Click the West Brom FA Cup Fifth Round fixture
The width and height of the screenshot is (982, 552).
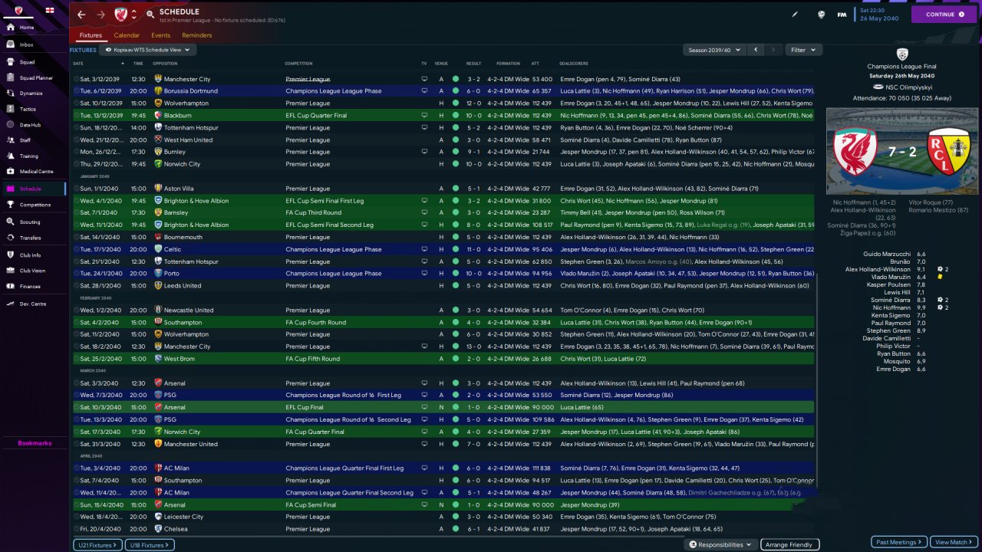pyautogui.click(x=443, y=359)
